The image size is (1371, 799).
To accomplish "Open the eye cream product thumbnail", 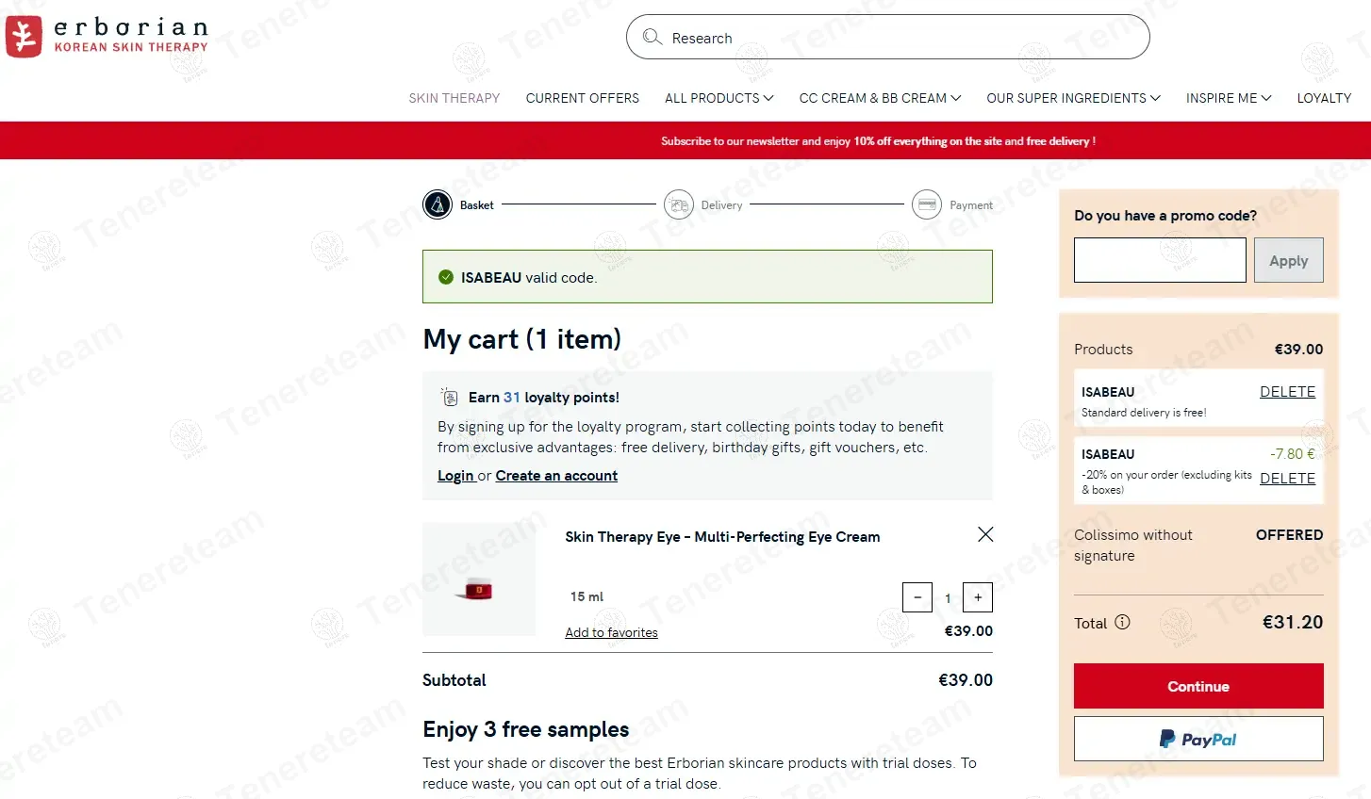I will (x=479, y=579).
